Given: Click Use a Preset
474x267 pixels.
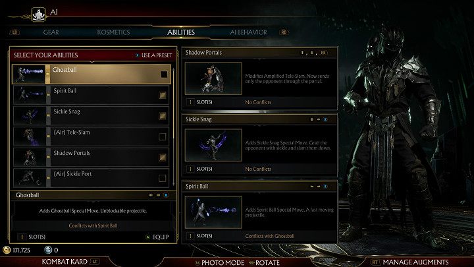Looking at the screenshot, I should point(153,55).
